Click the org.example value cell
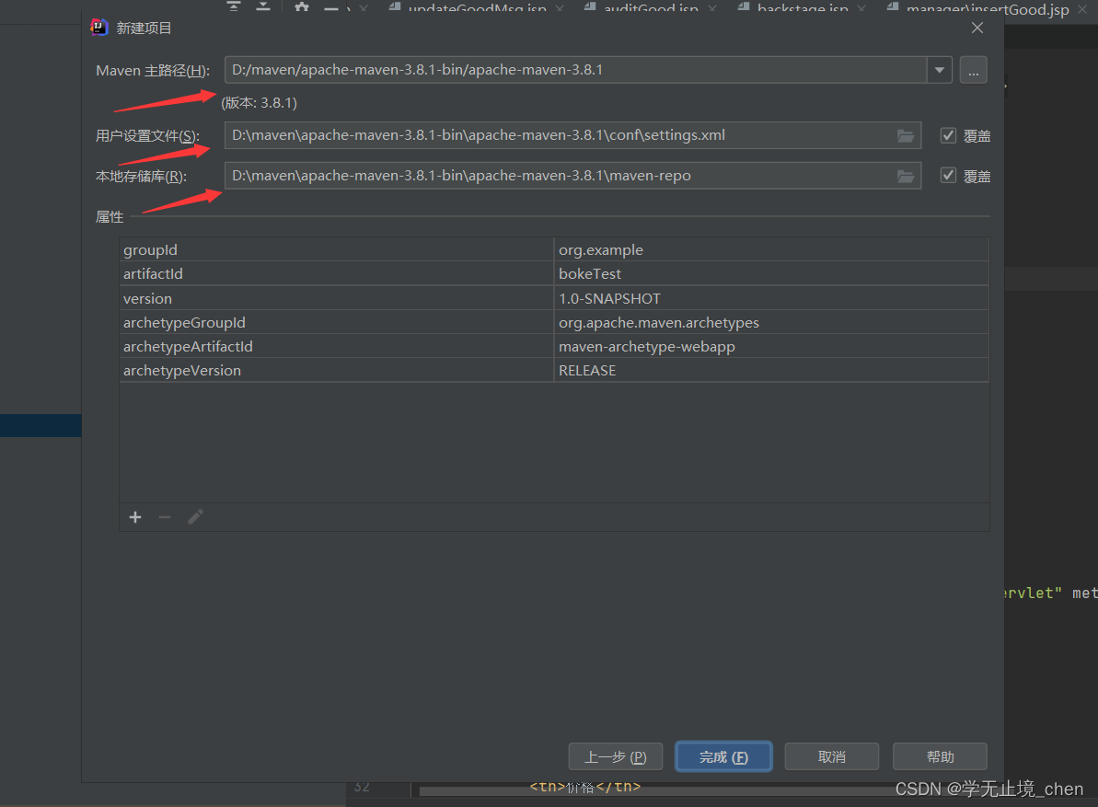1098x807 pixels. click(771, 250)
